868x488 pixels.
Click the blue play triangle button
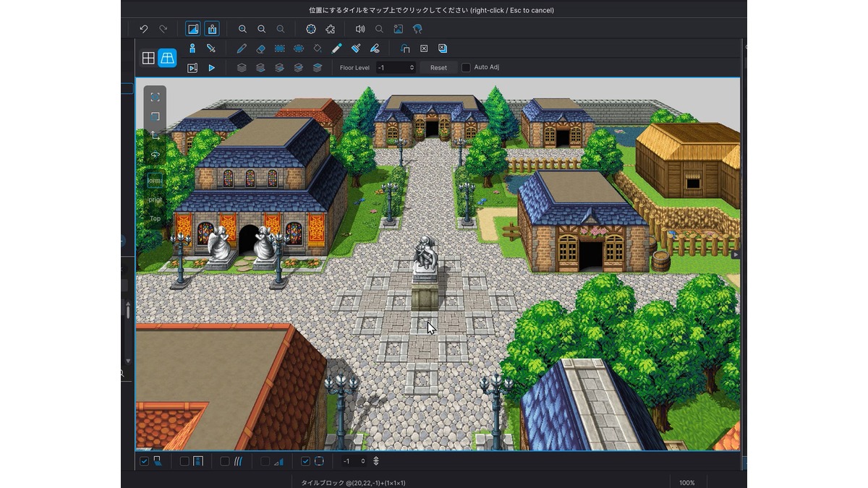tap(212, 68)
